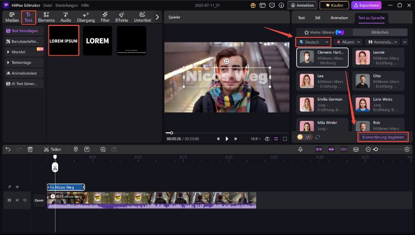The image size is (415, 235).
Task: Click the trash delete icon
Action: [x=30, y=149]
